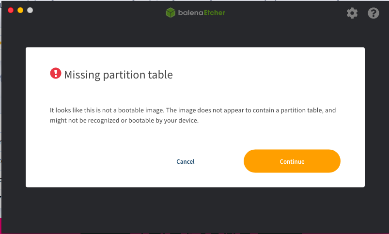Viewport: 389px width, 234px height.
Task: Click the green balena cube logo
Action: coord(171,13)
